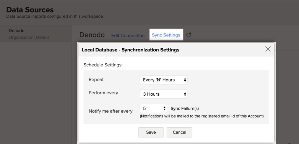Open the Edit Connection link
This screenshot has width=299, height=144.
tap(128, 36)
